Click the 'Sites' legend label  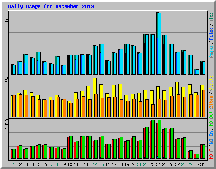[x=211, y=102]
